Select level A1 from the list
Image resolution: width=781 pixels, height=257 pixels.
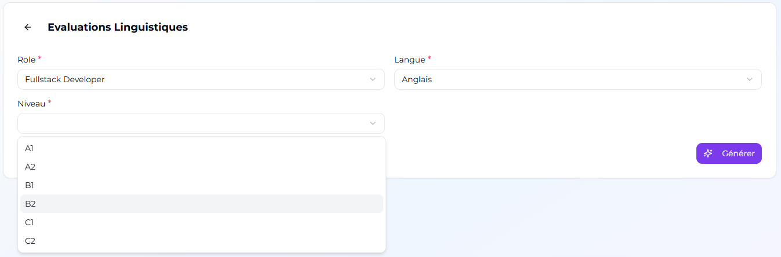pyautogui.click(x=202, y=148)
